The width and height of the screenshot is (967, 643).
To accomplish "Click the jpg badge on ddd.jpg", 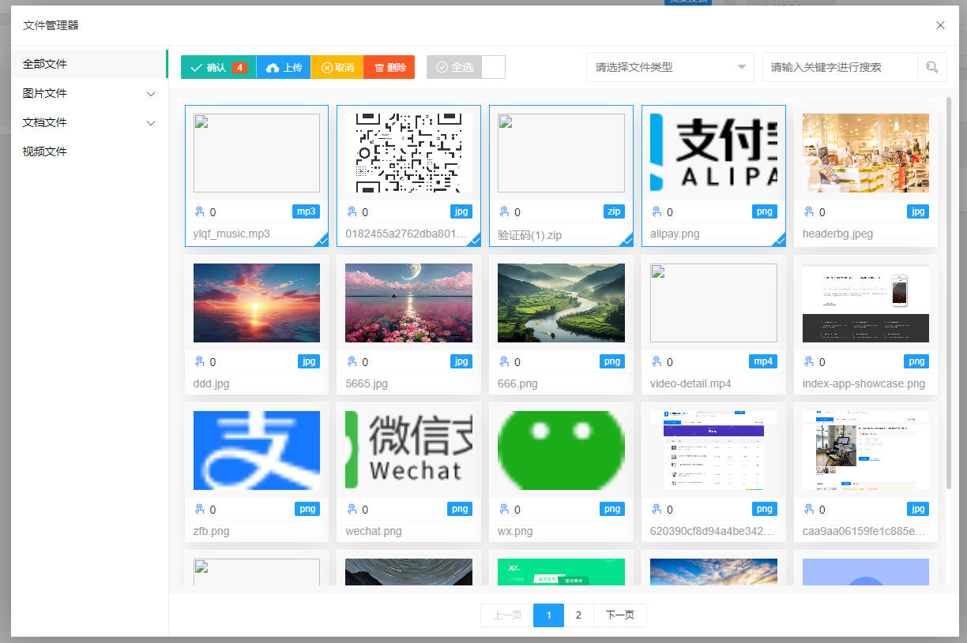I will tap(309, 361).
